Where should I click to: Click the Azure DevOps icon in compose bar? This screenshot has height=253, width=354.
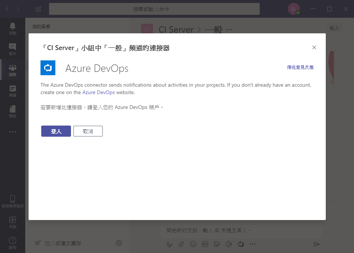coord(241,244)
